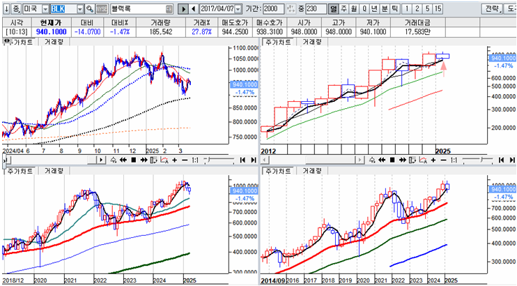Select the 월 monthly period toggle

coord(354,9)
